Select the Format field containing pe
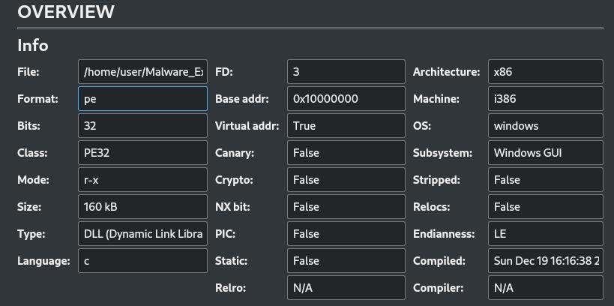Screen dimensions: 614x306 click(142, 99)
